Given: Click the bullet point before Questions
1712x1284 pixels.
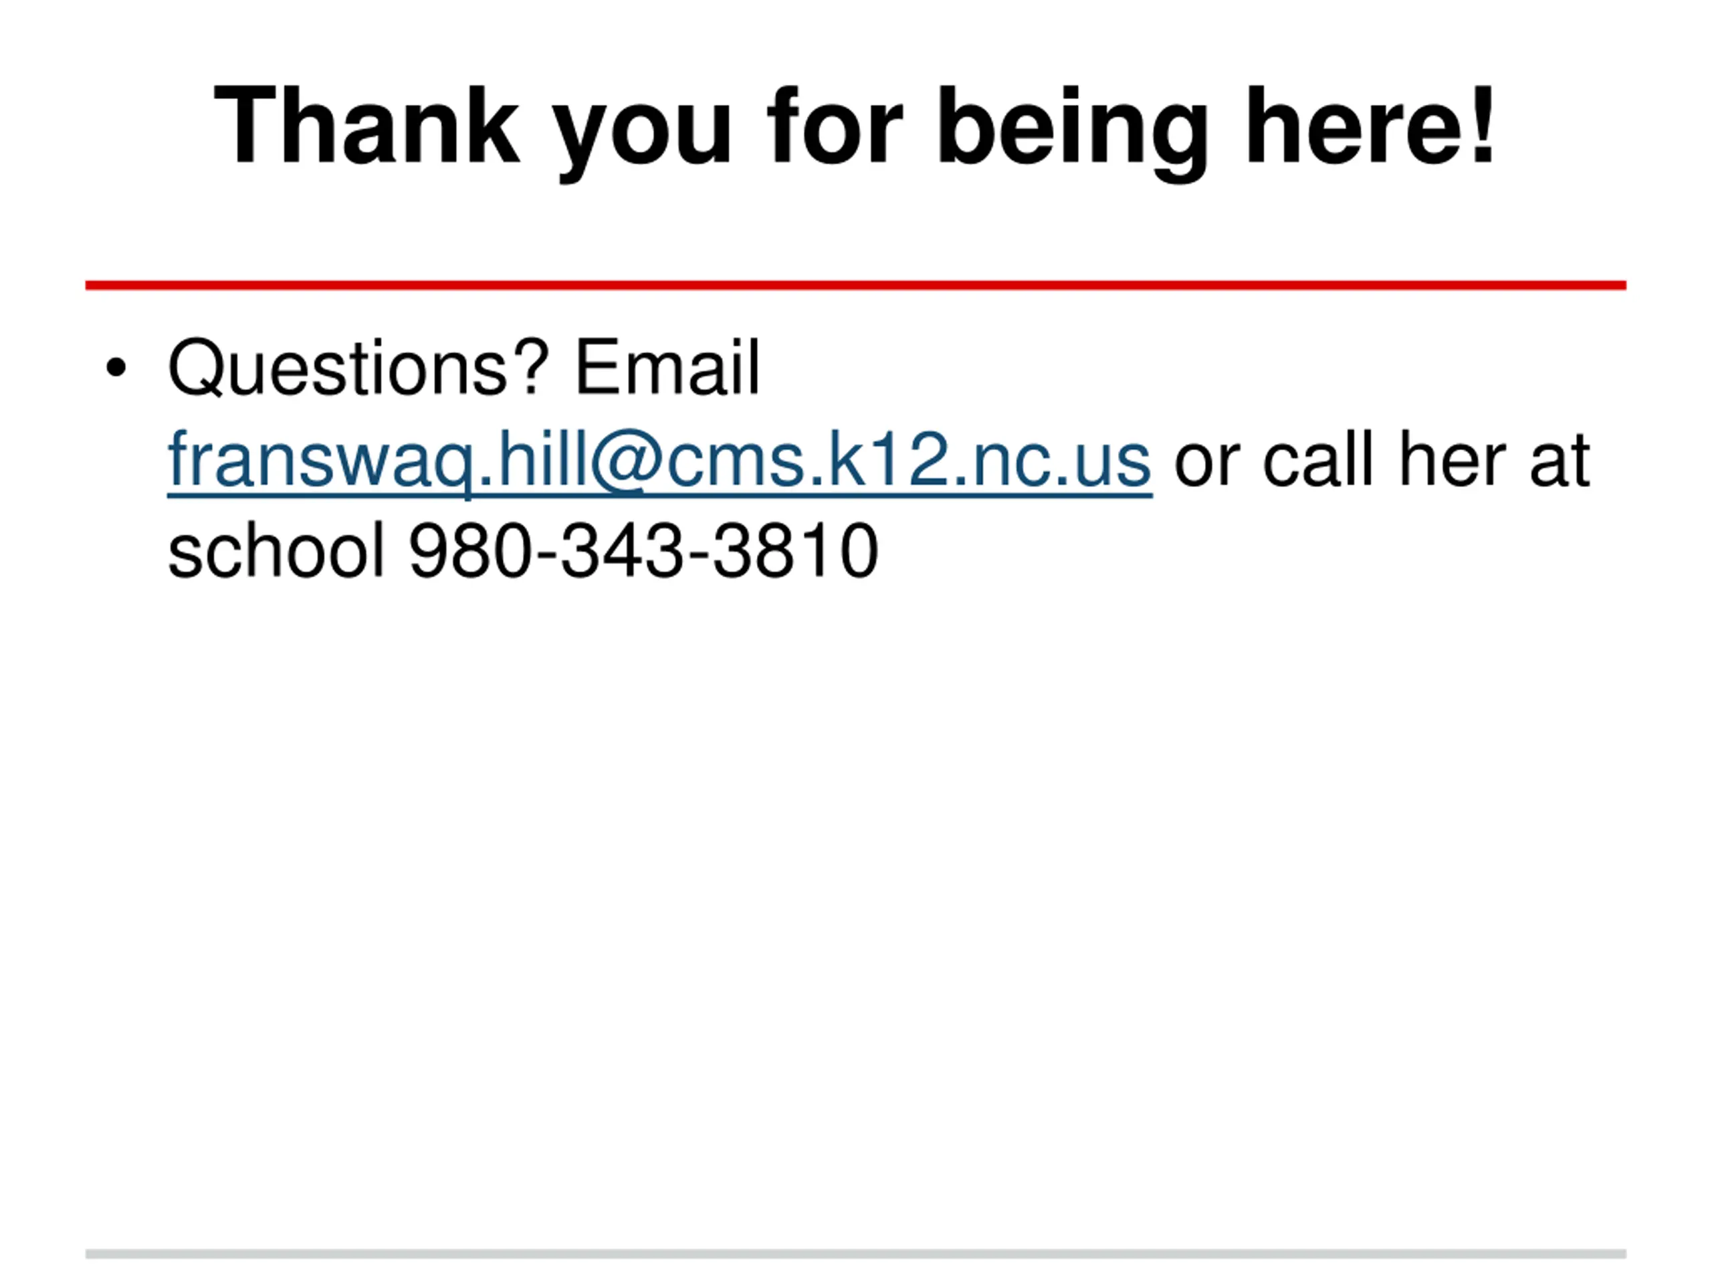Looking at the screenshot, I should [x=115, y=368].
